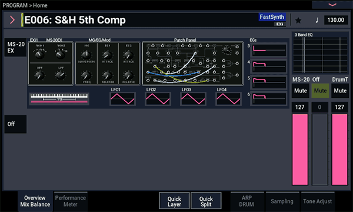Mark program as favorite with star icon

(x=298, y=20)
